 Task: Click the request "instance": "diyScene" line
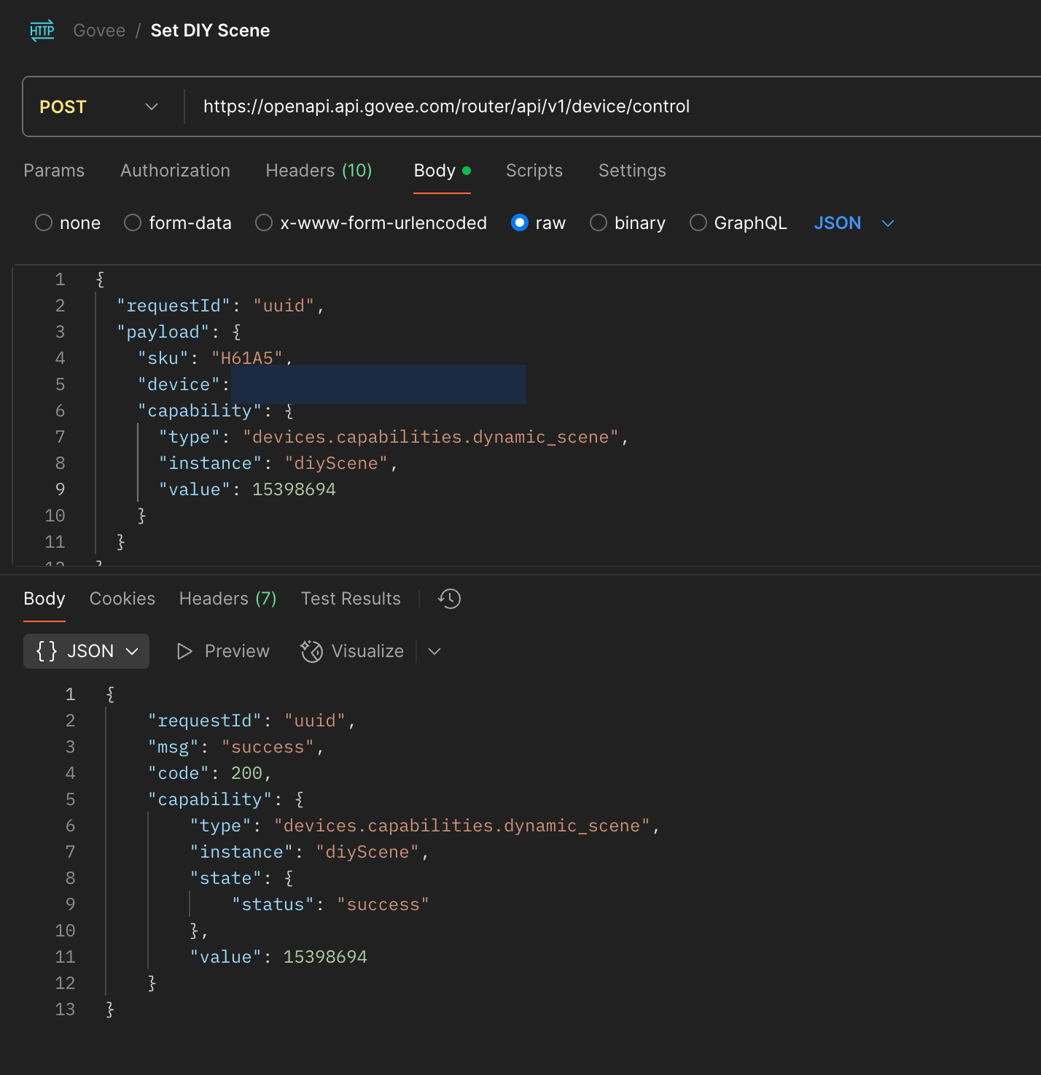(x=278, y=463)
